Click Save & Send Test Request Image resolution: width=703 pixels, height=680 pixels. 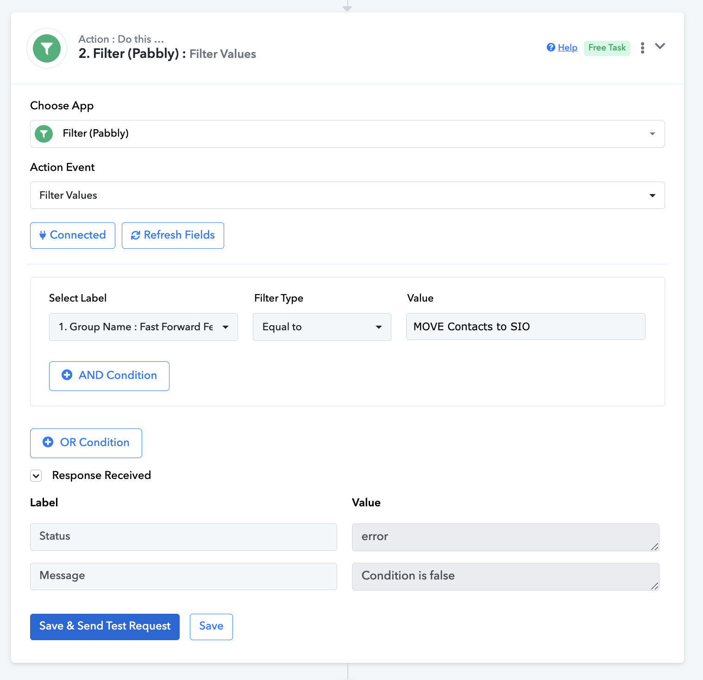click(105, 627)
